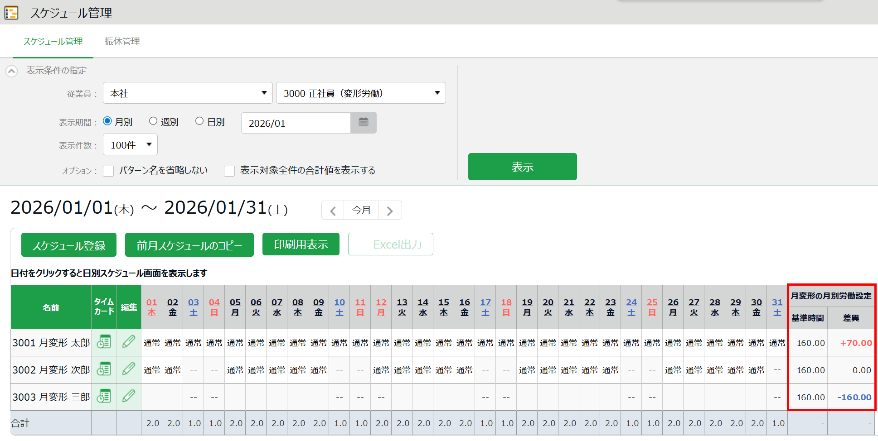The image size is (878, 441).
Task: Open daily schedule for 25 日
Action: pos(652,307)
